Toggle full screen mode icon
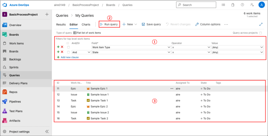 click(x=261, y=24)
